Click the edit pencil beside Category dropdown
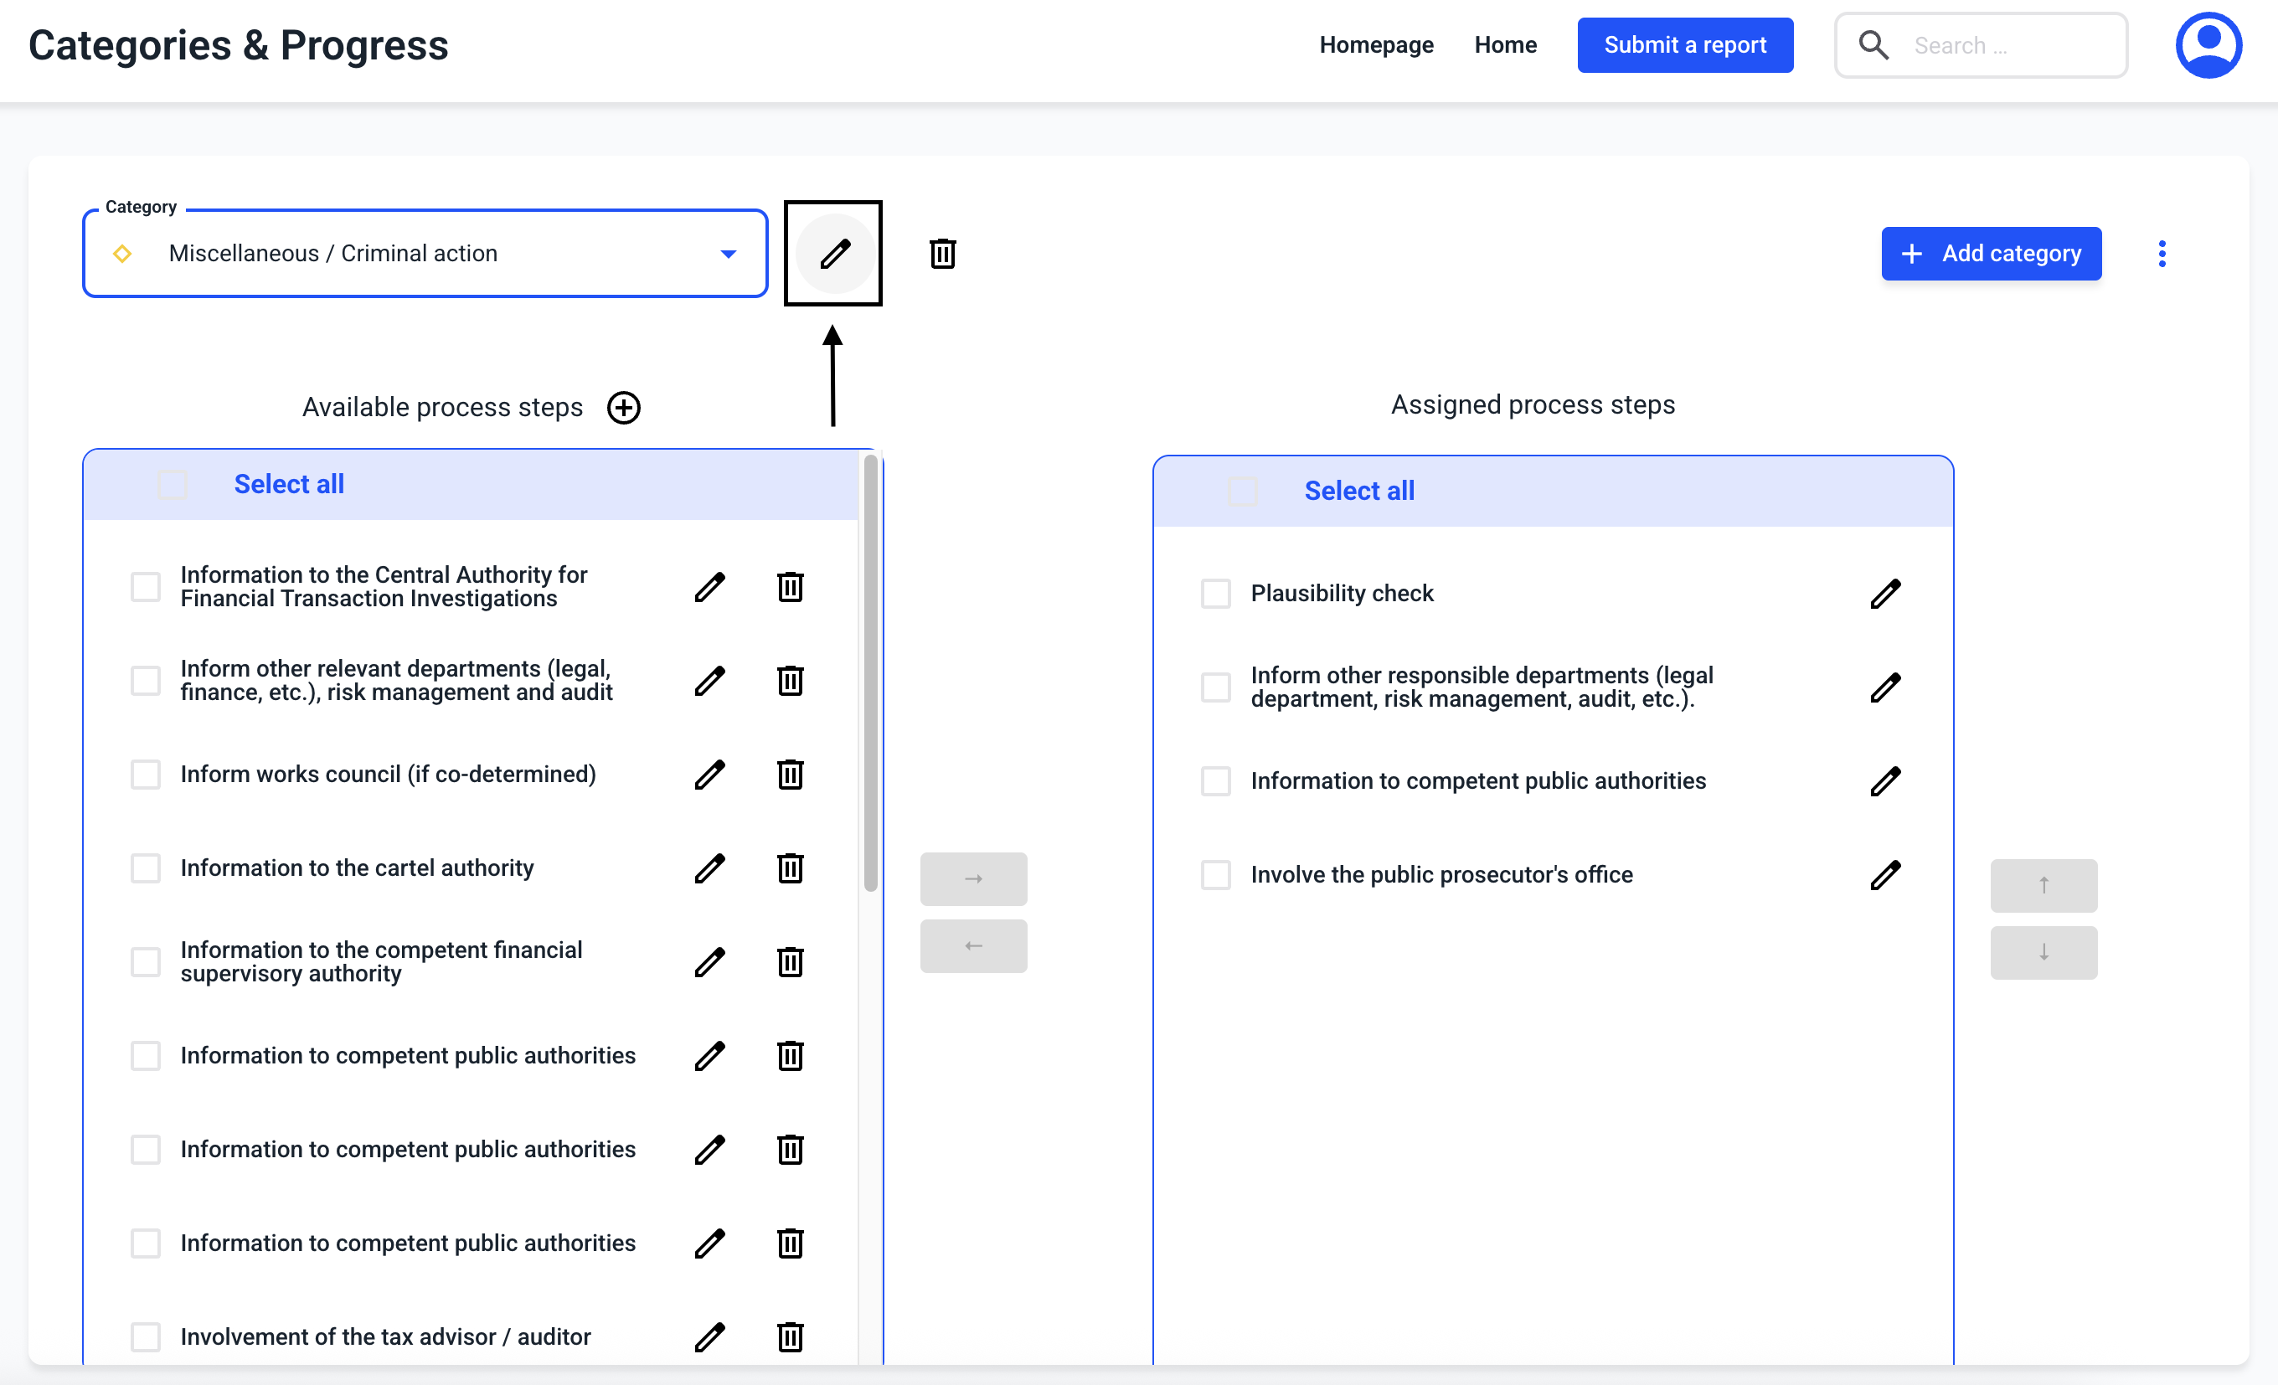Screen dimensions: 2278x1385 point(834,254)
